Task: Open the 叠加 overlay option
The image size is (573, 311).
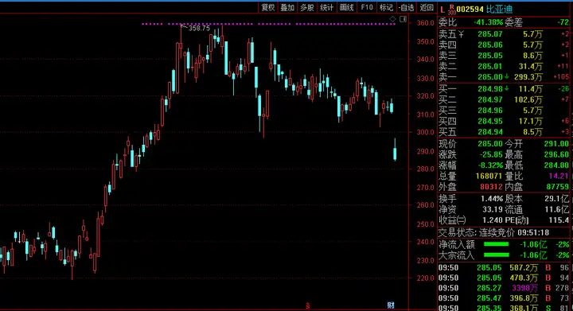Action: click(287, 8)
